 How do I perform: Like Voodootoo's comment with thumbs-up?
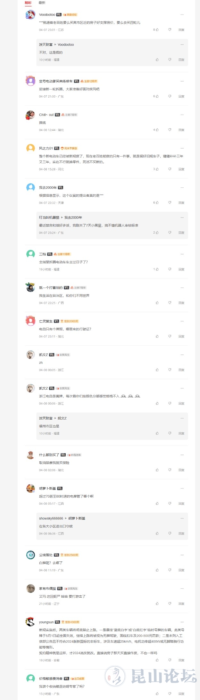tap(157, 30)
